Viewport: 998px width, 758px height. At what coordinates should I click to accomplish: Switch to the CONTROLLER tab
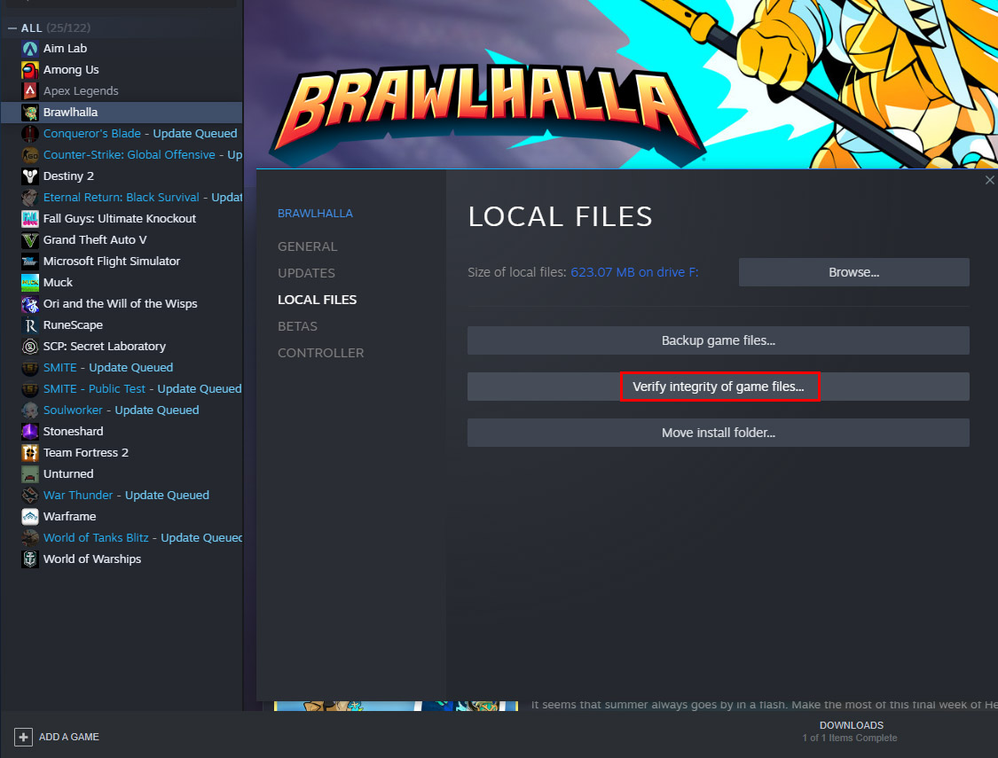click(321, 352)
